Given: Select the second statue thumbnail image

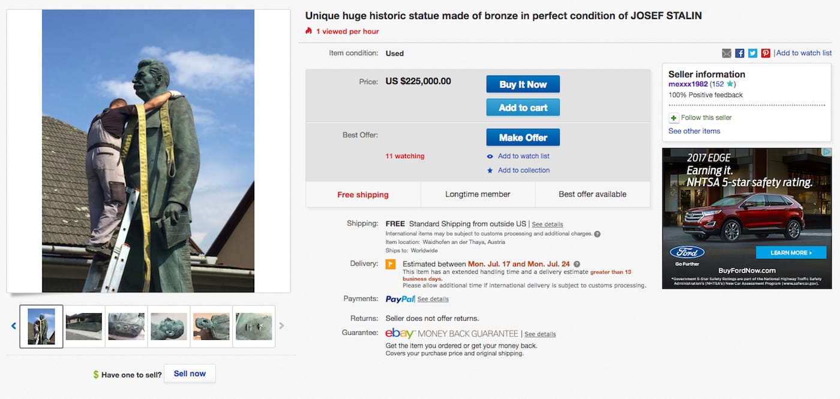Looking at the screenshot, I should pyautogui.click(x=84, y=327).
